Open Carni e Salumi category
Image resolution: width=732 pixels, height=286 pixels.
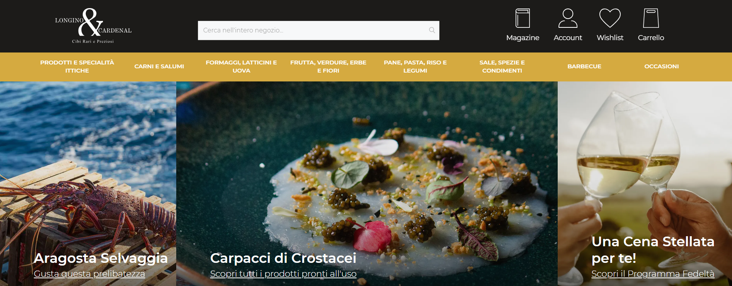point(159,66)
